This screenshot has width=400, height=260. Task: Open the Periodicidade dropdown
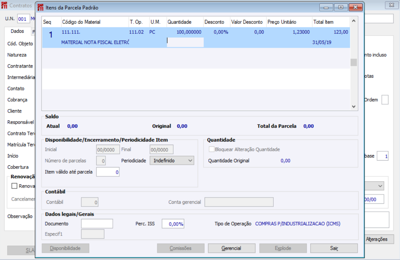pyautogui.click(x=172, y=160)
